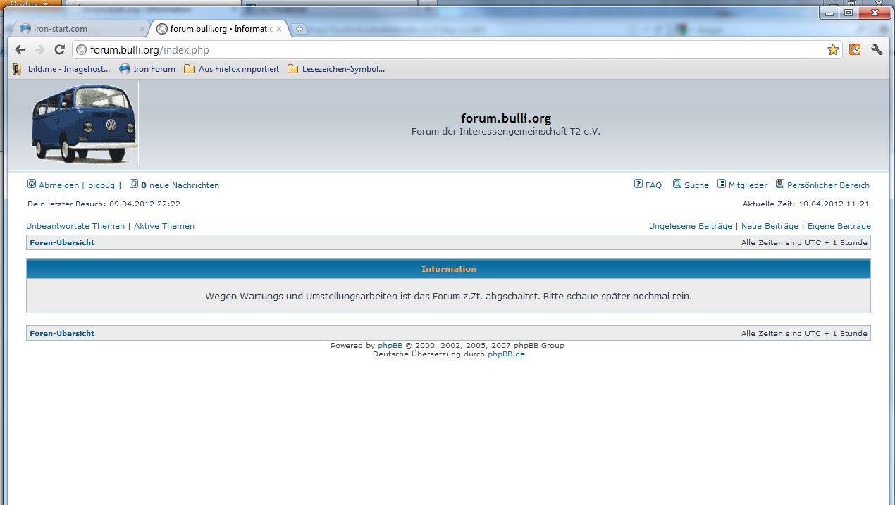The image size is (895, 505).
Task: Open the Iron Forum bookmark
Action: [x=147, y=69]
